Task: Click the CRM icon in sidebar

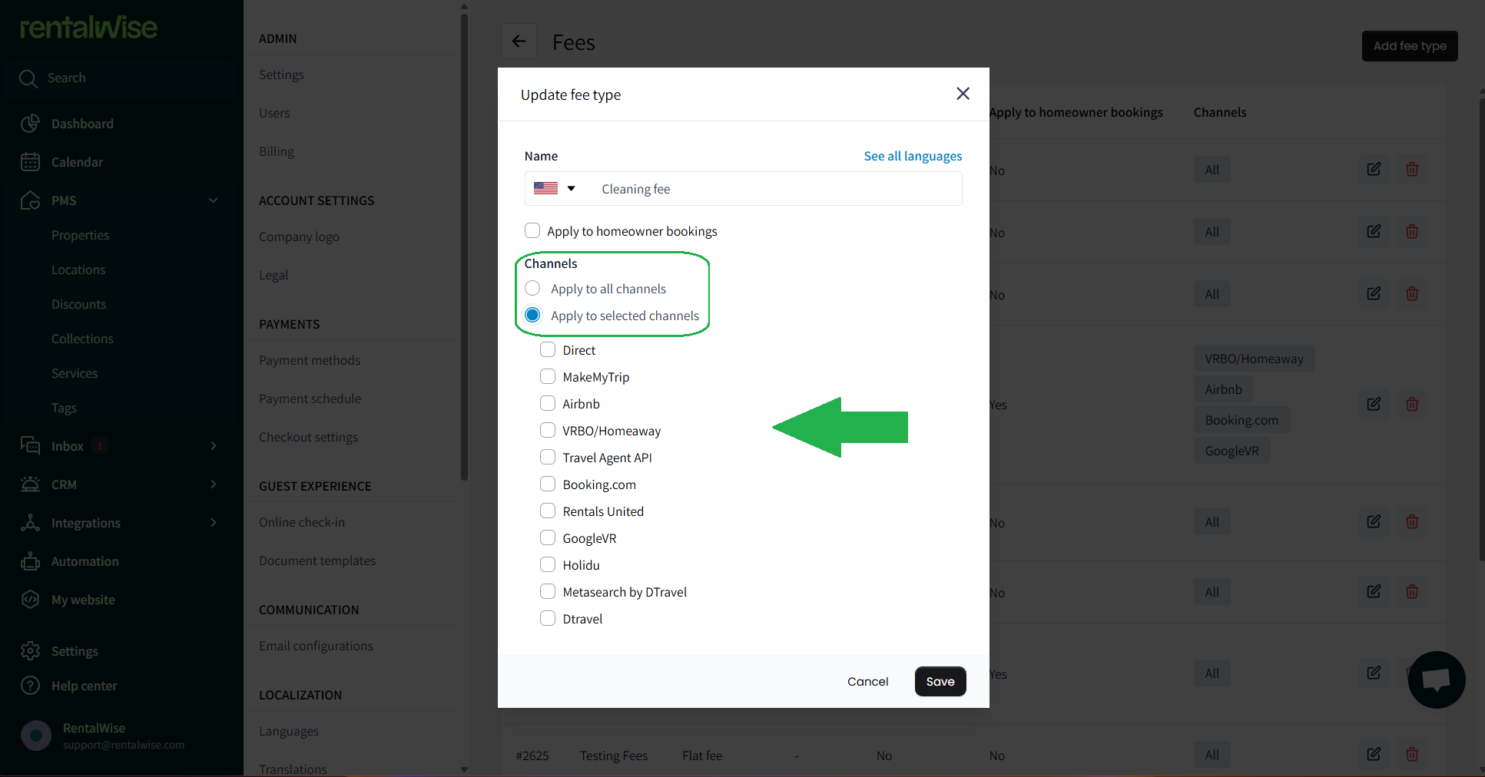Action: [x=30, y=484]
